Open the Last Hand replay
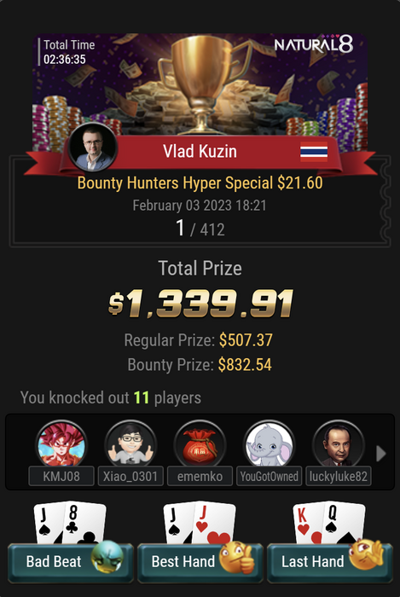 point(329,562)
